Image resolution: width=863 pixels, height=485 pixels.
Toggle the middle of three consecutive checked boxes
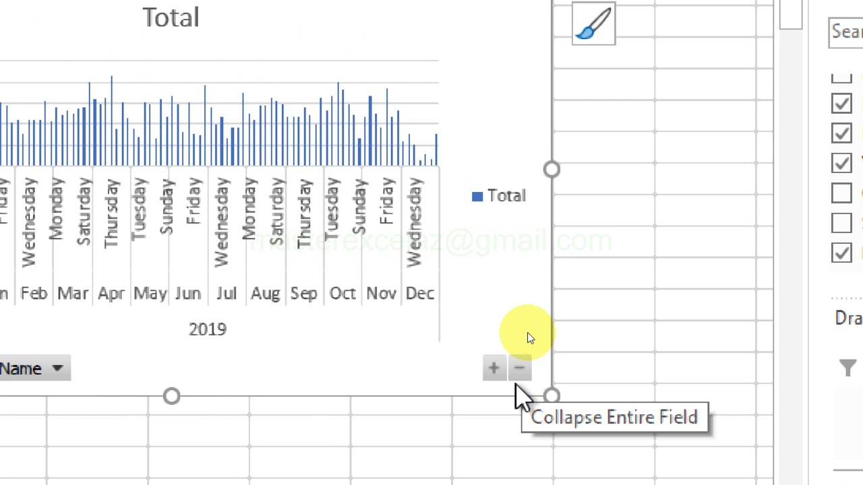841,133
